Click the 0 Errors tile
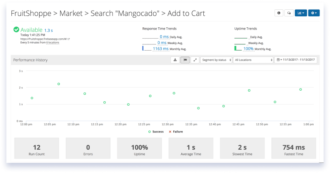The width and height of the screenshot is (330, 173). coord(88,148)
